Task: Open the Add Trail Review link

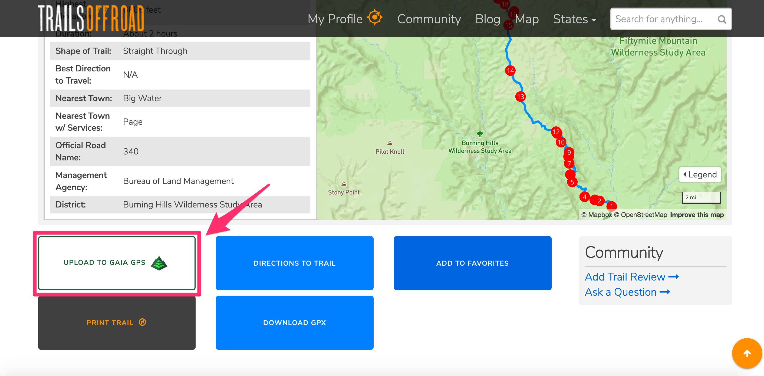Action: point(631,277)
